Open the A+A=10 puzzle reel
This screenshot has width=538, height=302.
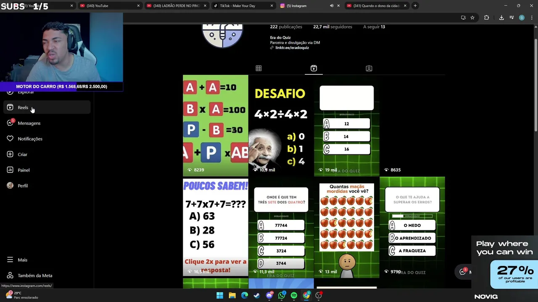[215, 125]
